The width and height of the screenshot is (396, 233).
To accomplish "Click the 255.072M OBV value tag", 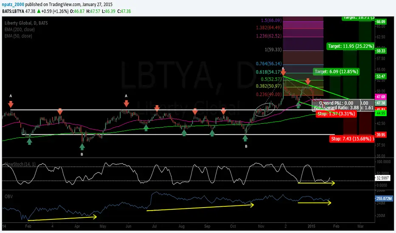I will point(384,199).
